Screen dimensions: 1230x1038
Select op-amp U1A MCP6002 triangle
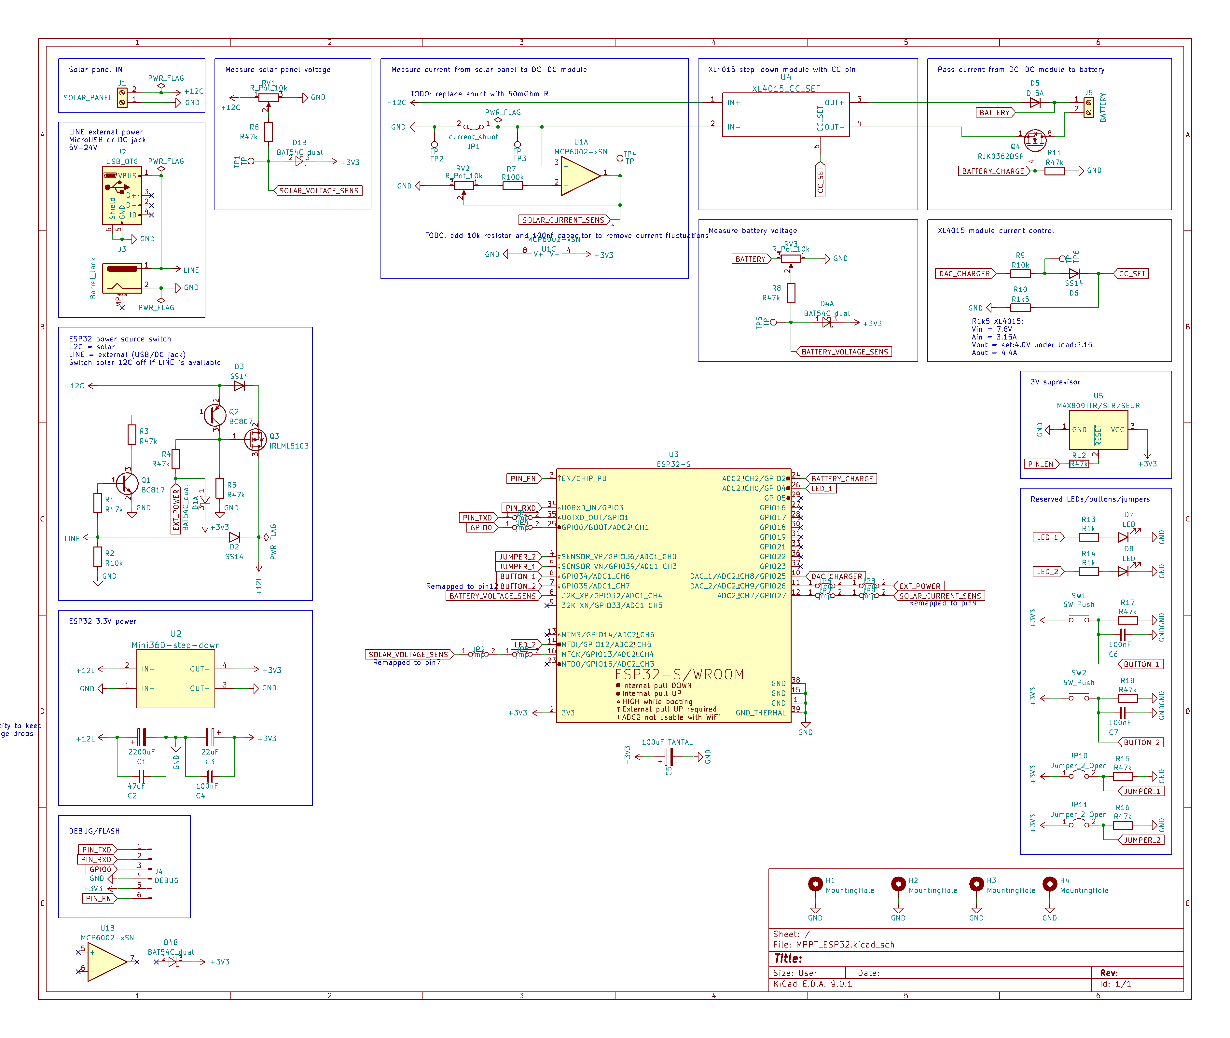(x=580, y=175)
